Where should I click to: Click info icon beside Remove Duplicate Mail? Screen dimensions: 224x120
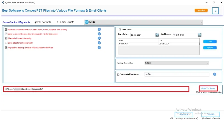(x=99, y=30)
